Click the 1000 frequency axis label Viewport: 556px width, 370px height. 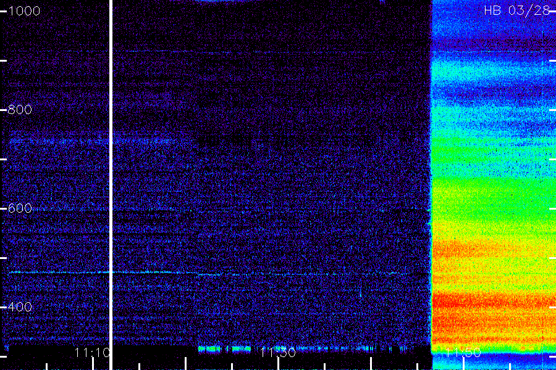tap(24, 11)
